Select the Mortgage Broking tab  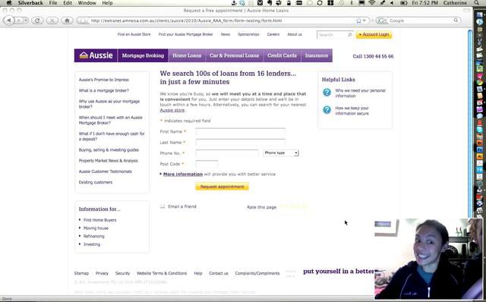click(143, 55)
